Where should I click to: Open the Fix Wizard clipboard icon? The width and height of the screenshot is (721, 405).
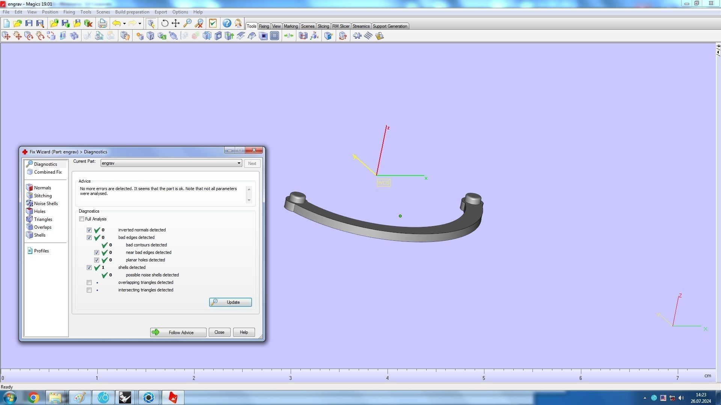[213, 23]
